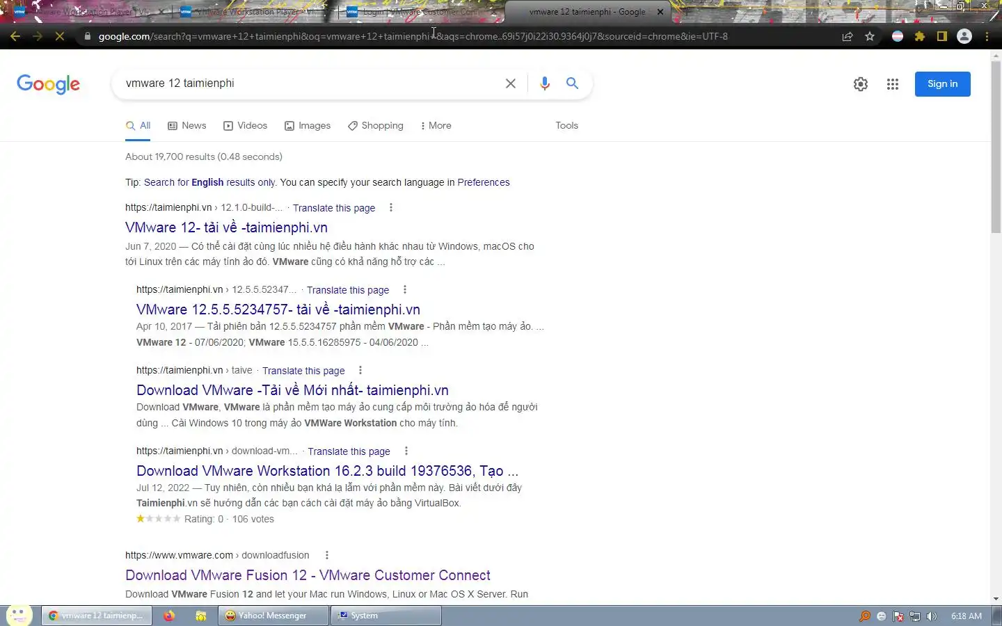Click the site security lock icon
Screen dimensions: 1002x626
click(87, 36)
